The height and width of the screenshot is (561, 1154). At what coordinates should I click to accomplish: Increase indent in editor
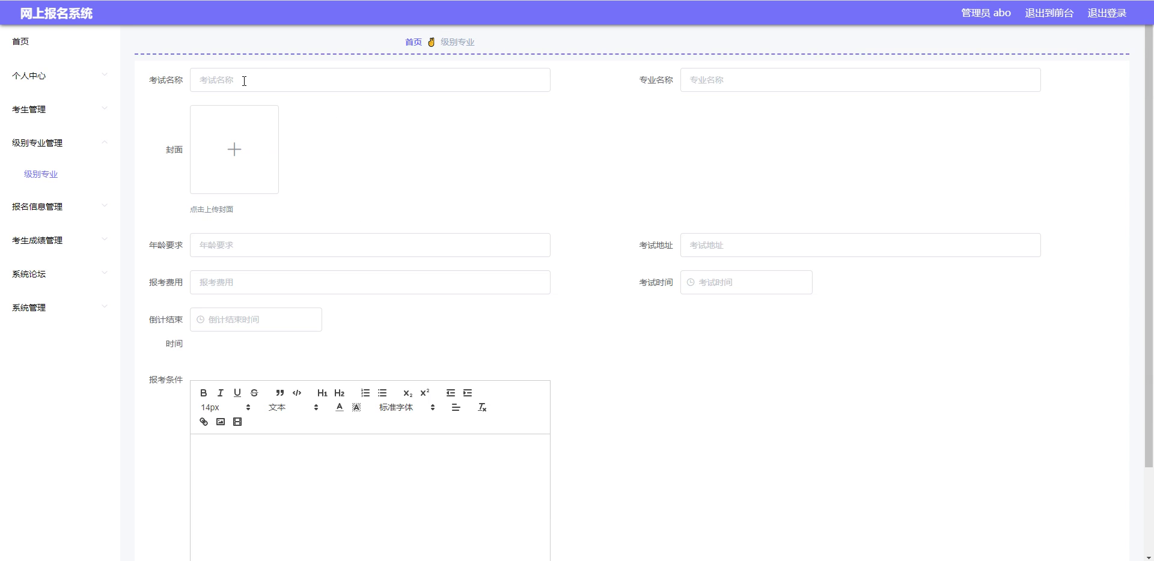coord(468,393)
